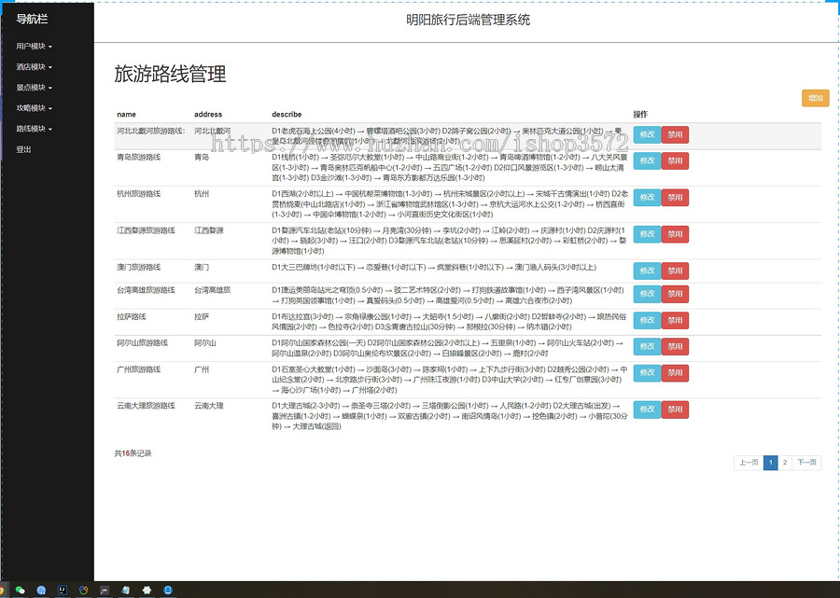Click 禁用 for 青岛旅游路线
Viewport: 840px width, 598px height.
(675, 161)
